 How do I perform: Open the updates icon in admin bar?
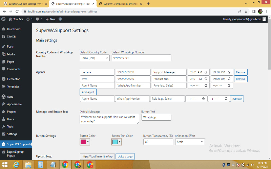[29, 19]
